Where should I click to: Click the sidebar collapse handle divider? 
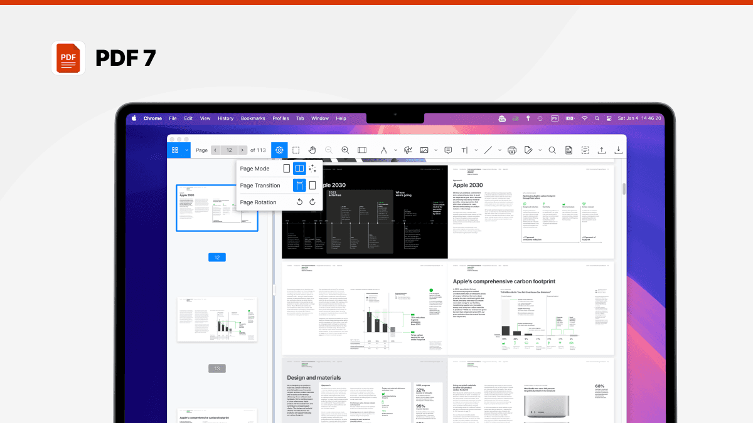click(x=274, y=290)
